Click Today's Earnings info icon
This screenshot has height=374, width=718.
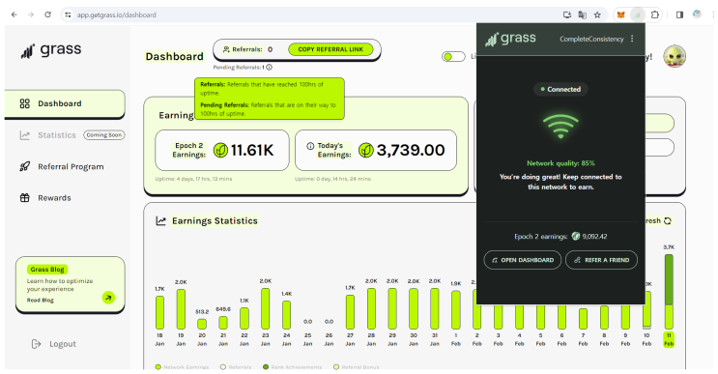(310, 146)
